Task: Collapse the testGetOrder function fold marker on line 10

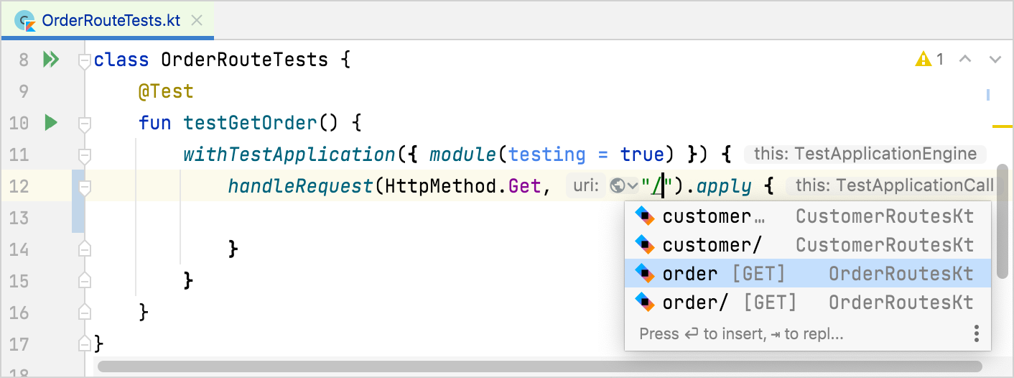Action: coord(85,124)
